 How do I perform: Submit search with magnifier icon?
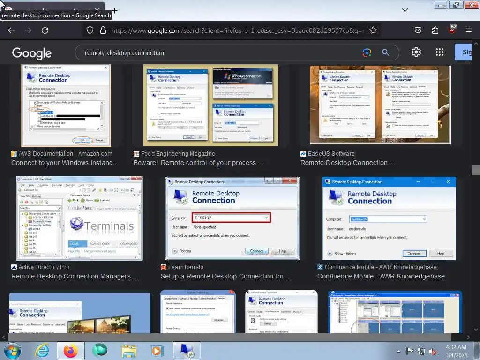385,52
